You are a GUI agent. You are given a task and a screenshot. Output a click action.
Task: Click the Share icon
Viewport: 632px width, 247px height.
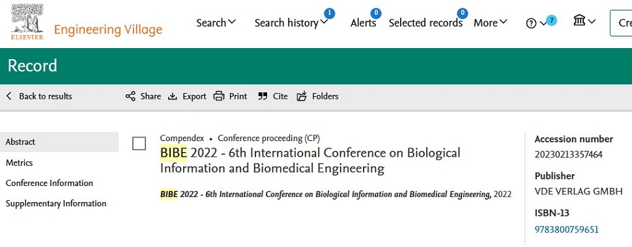[130, 96]
